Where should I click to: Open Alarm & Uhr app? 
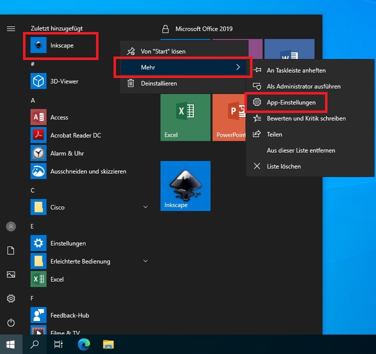point(66,153)
